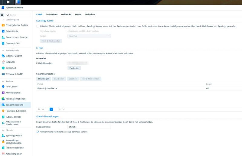
Task: Go to the Control Panel home icon
Action: tap(2, 15)
